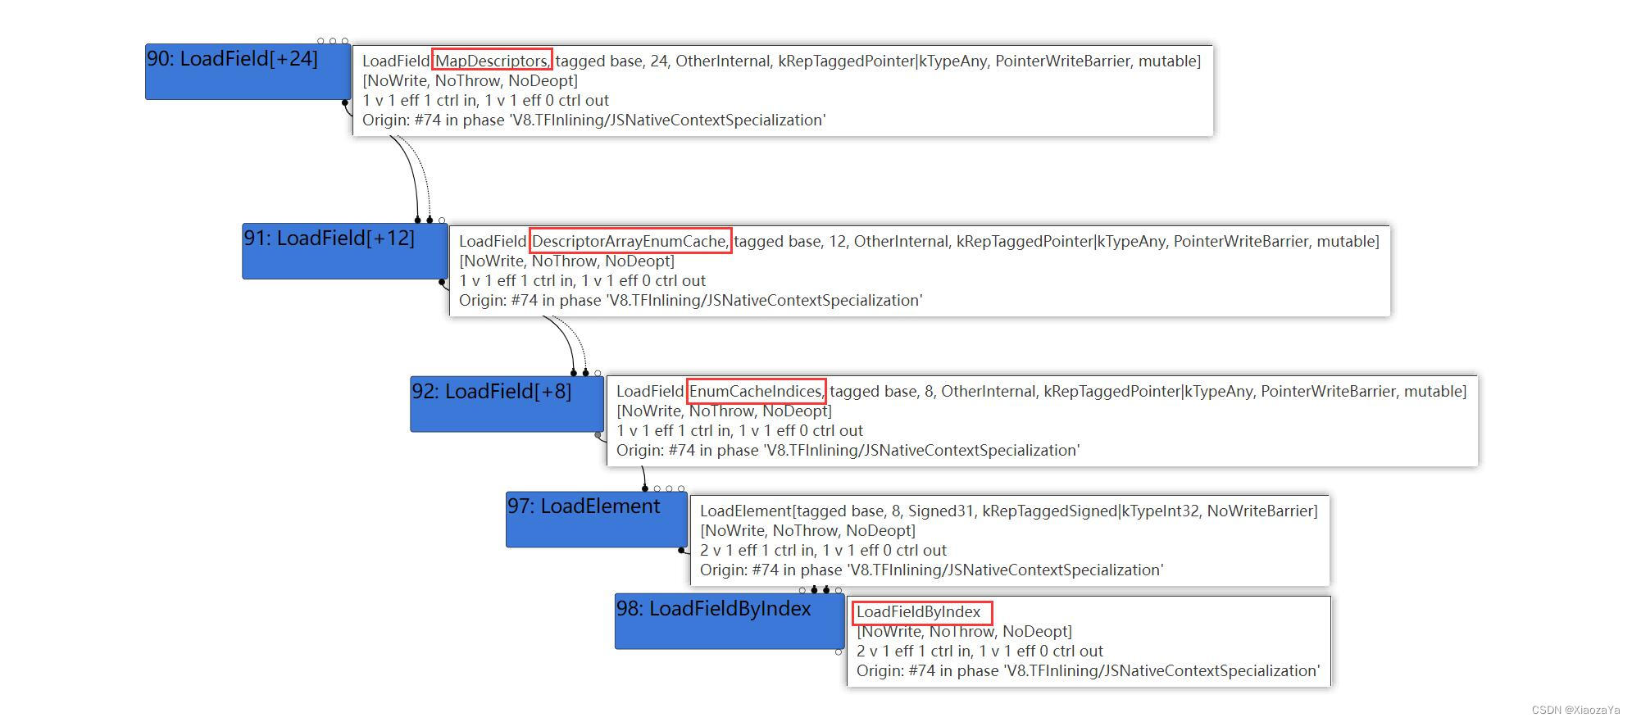1632x722 pixels.
Task: Click the Origin line in node 92 tooltip
Action: (848, 450)
